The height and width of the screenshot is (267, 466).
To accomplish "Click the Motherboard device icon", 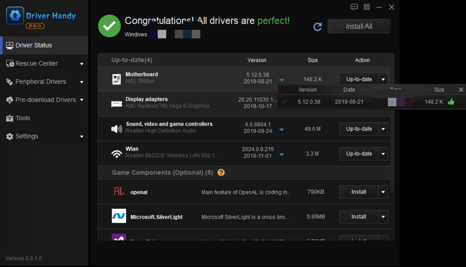I will [116, 79].
